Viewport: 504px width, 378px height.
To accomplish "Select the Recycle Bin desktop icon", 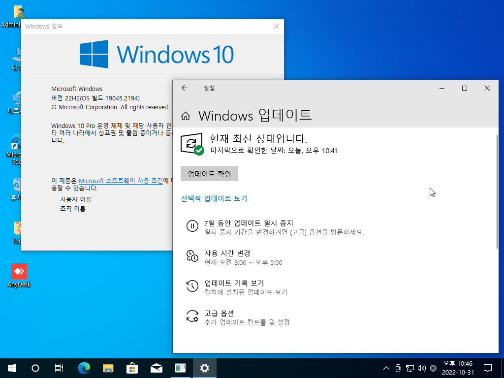I will pyautogui.click(x=16, y=189).
